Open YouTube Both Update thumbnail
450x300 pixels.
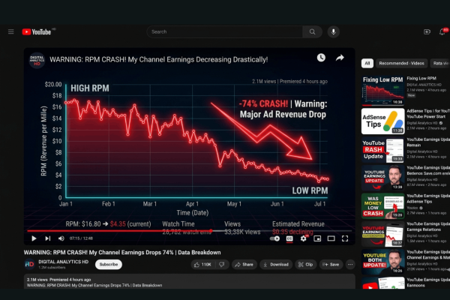pyautogui.click(x=382, y=261)
